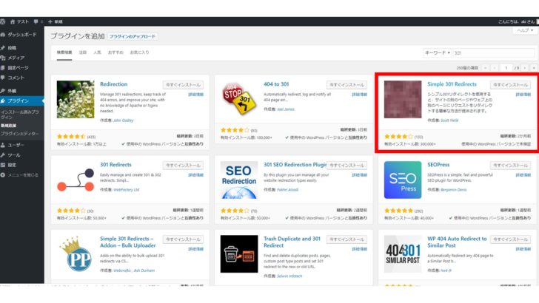Click プラグインのアップロード button
539x303 pixels.
click(133, 36)
